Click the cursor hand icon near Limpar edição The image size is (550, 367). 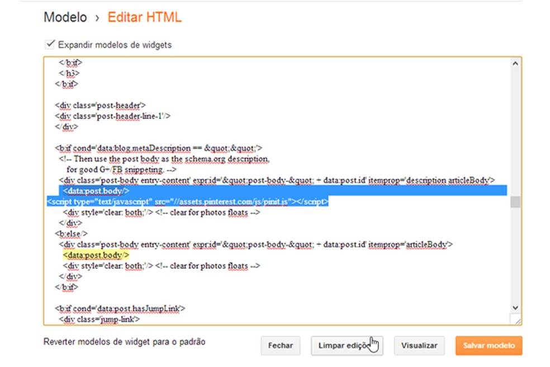373,344
